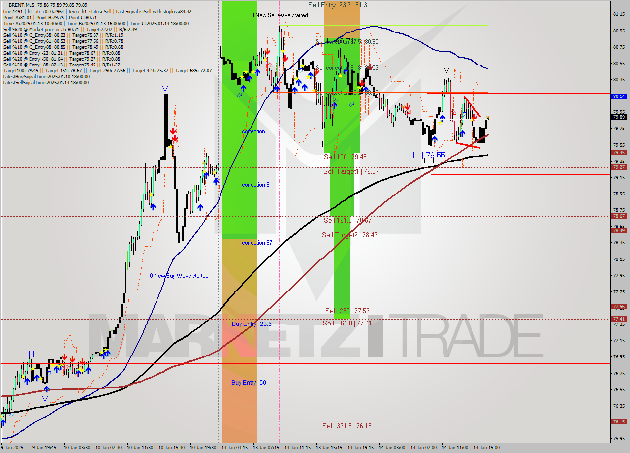Click the '13 Jan 15:15' time axis label
Image resolution: width=630 pixels, height=453 pixels.
[330, 448]
